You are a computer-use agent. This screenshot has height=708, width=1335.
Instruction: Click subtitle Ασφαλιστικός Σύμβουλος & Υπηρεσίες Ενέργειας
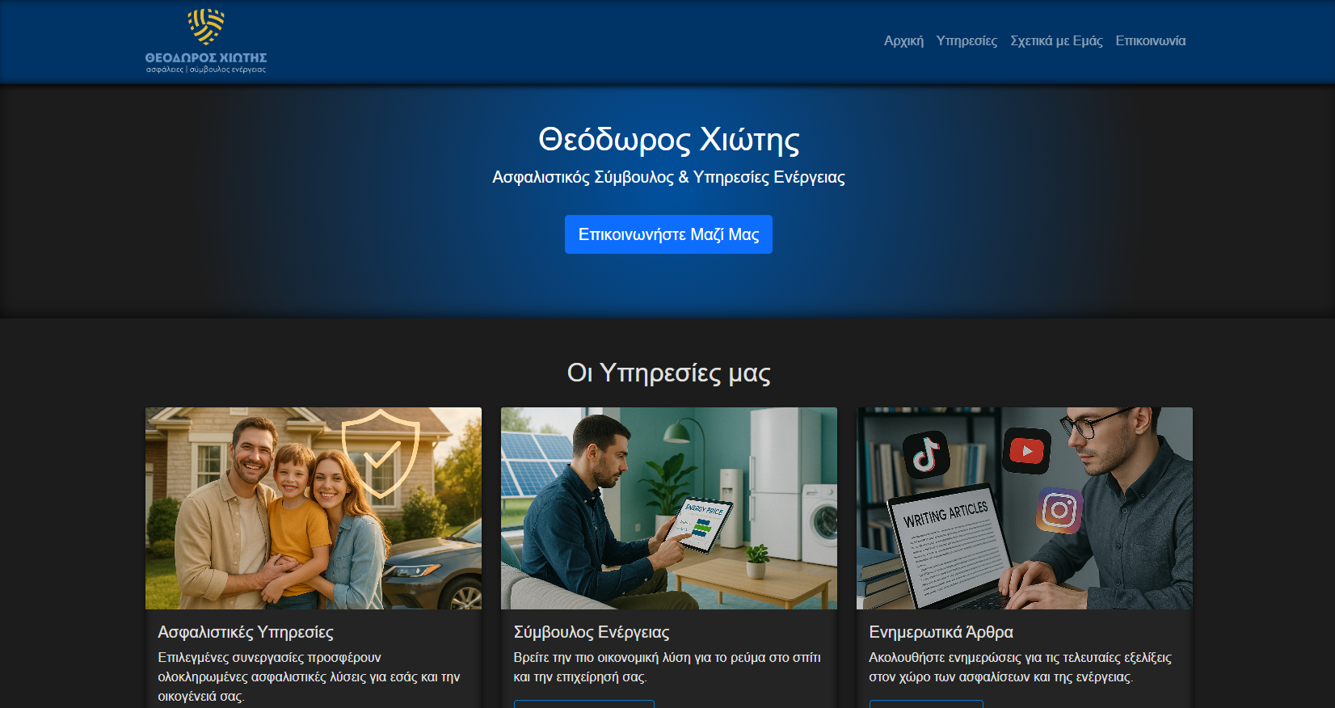(x=669, y=177)
